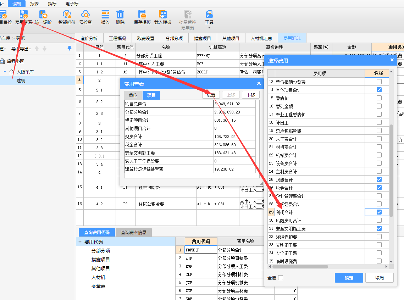Check the 人工费合计 checkbox
This screenshot has height=300, width=404.
379,139
